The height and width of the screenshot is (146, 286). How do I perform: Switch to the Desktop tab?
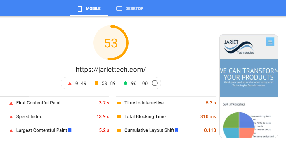129,8
